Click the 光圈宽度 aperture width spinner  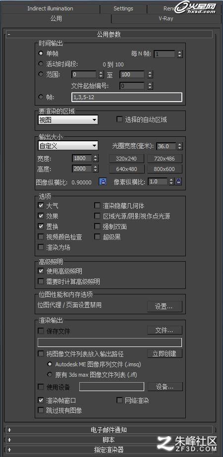coord(180,146)
